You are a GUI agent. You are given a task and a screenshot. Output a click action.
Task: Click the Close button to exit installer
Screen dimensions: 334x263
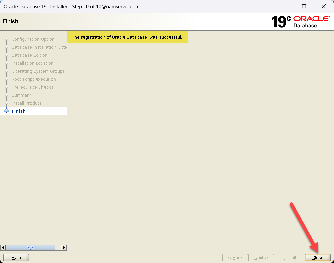point(318,258)
